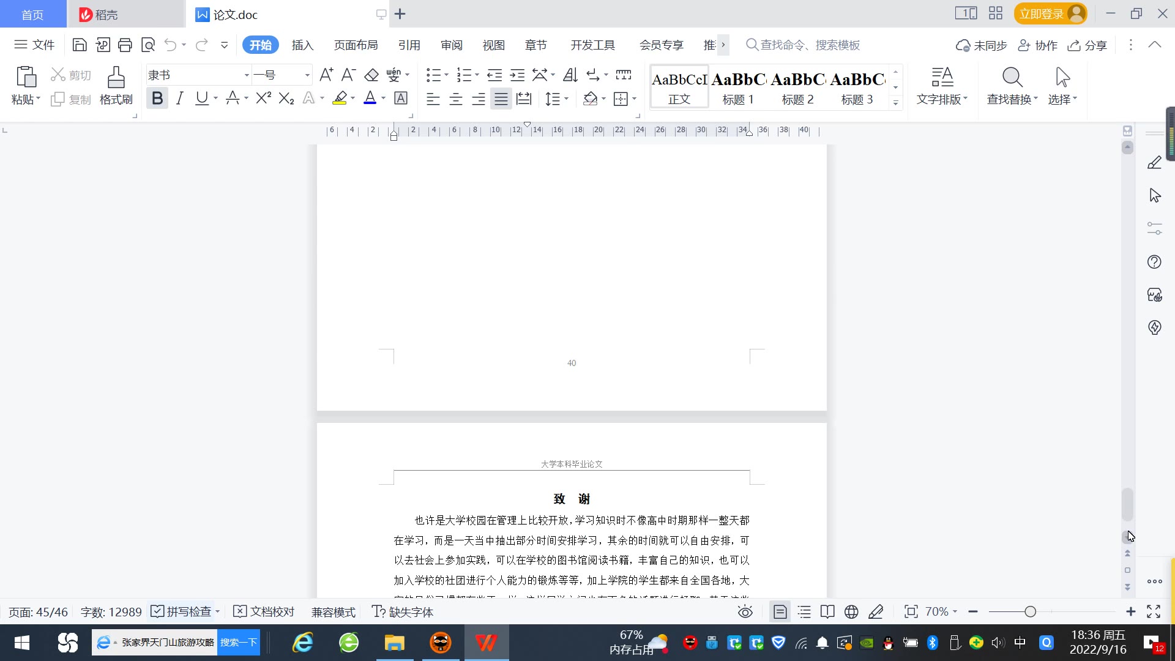Image resolution: width=1175 pixels, height=661 pixels.
Task: Click the zoom slider handle
Action: [x=1031, y=611]
